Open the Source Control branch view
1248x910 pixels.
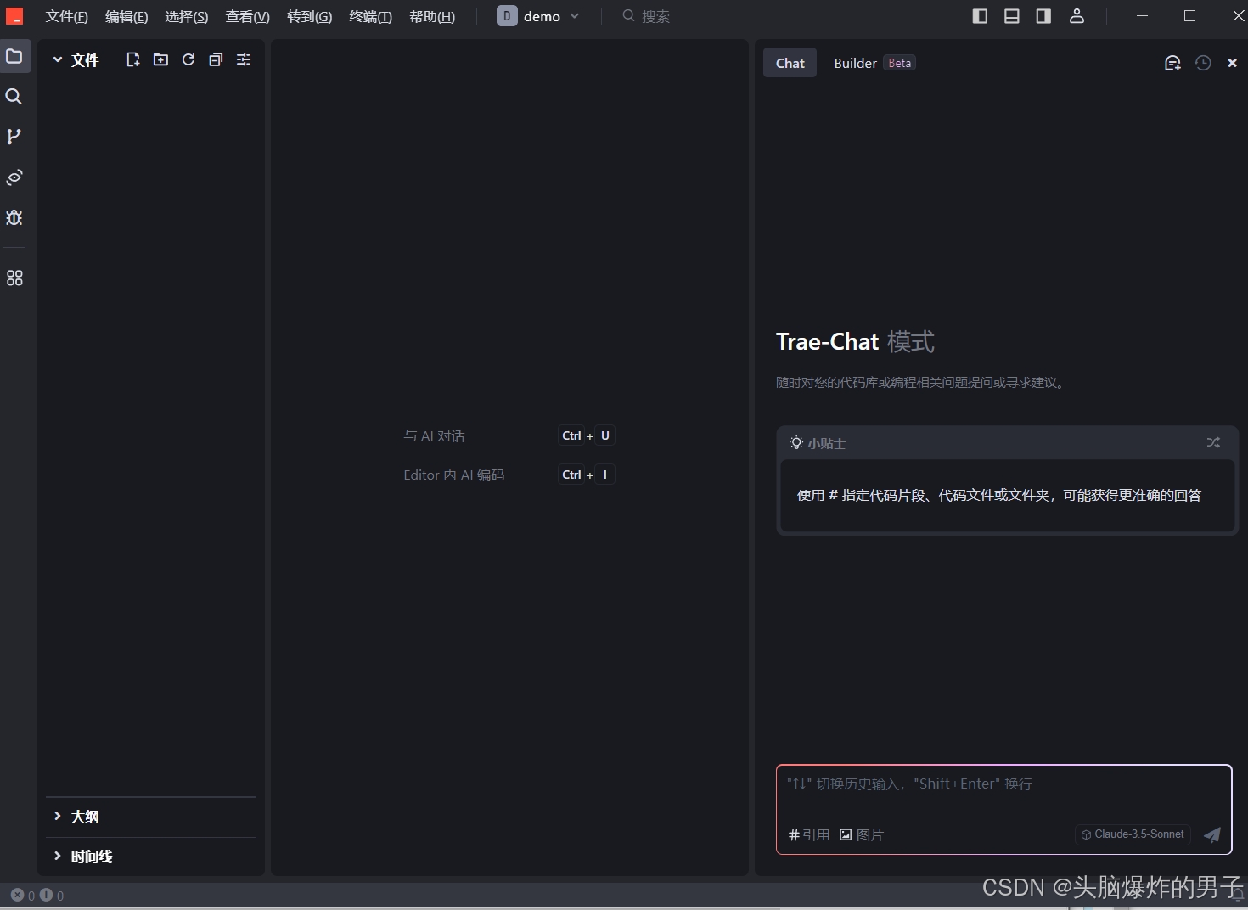click(x=14, y=136)
